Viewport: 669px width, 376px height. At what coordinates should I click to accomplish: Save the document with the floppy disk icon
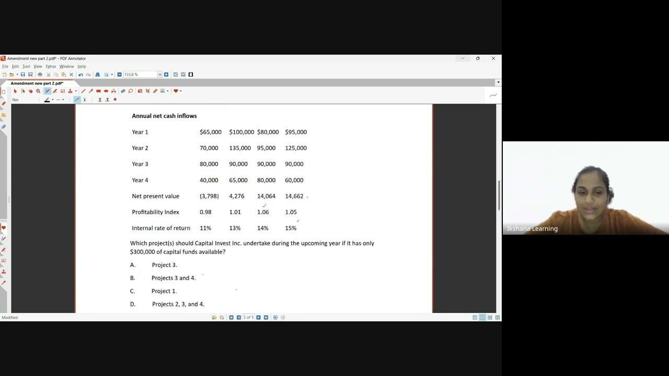[x=23, y=75]
